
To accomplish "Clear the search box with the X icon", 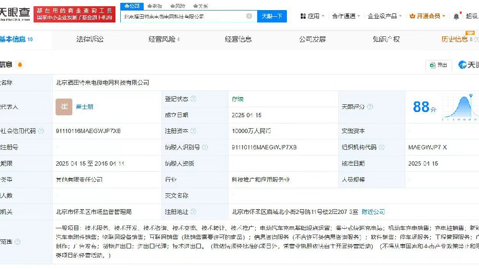I will (249, 16).
